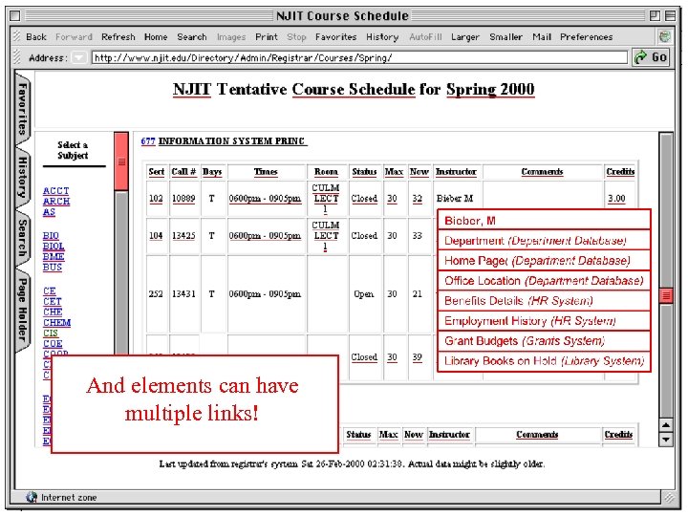This screenshot has height=516, width=688.
Task: Select the AS subject link
Action: click(49, 212)
